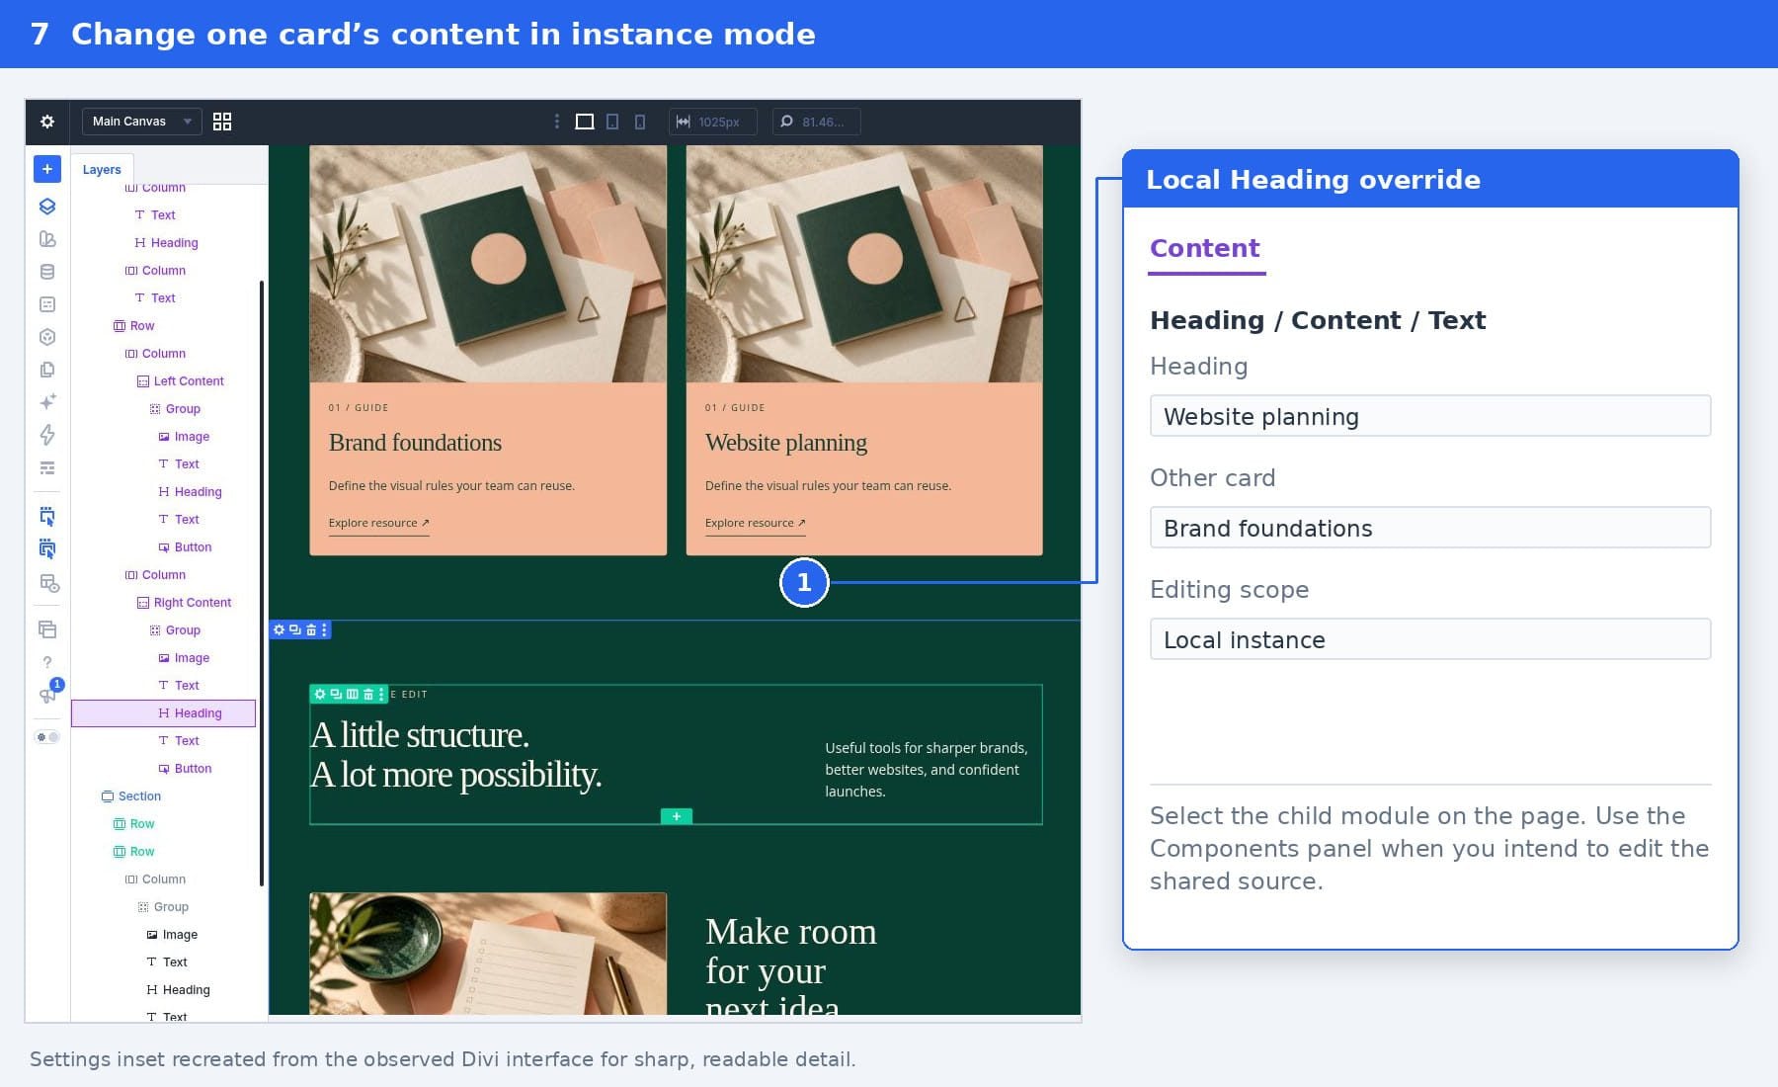Open the sparkle AI icon in sidebar
Screen dimensions: 1778x1087
click(x=47, y=402)
